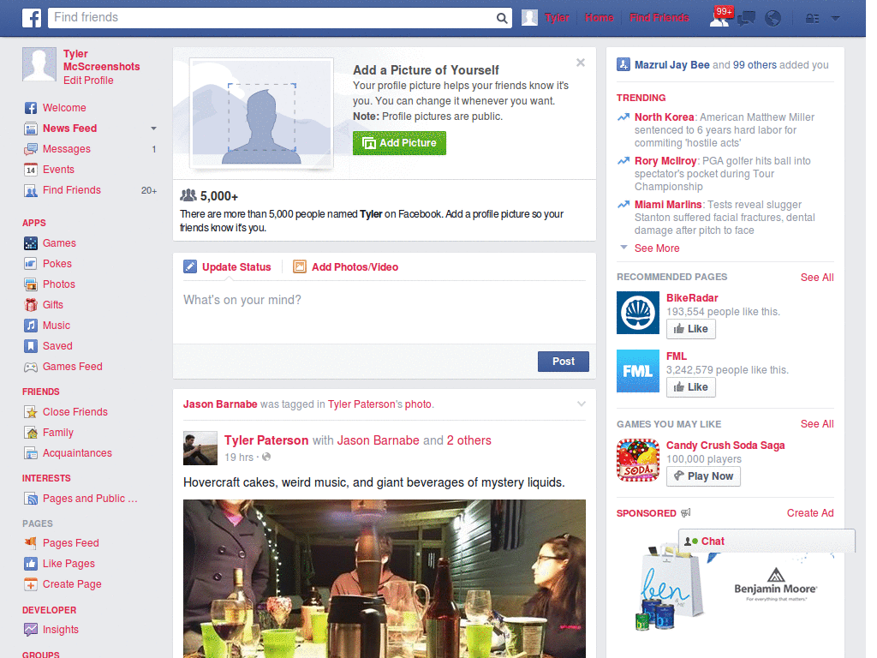Open Home in the top navigation

[x=599, y=18]
